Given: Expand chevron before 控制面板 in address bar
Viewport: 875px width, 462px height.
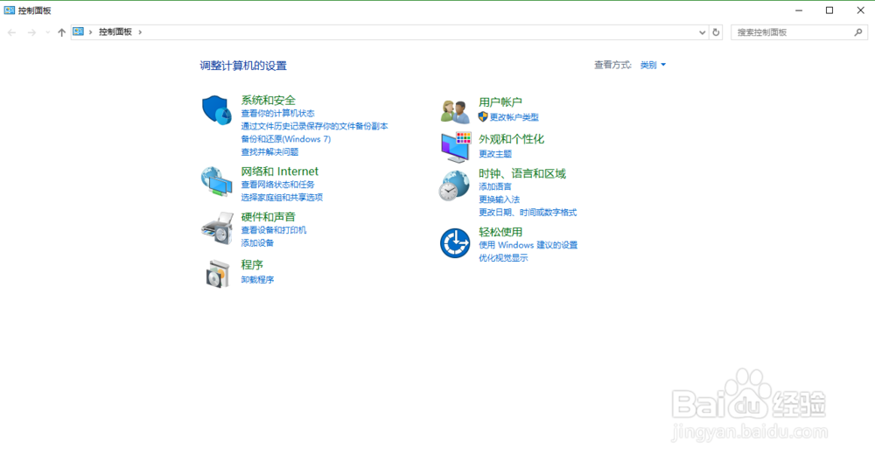Looking at the screenshot, I should [90, 32].
